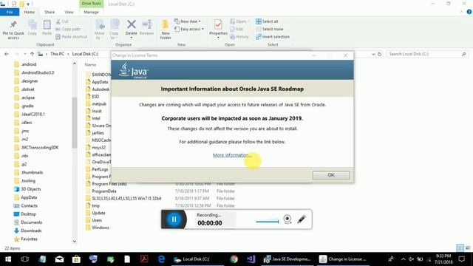Open Task View from the taskbar

[x=25, y=259]
